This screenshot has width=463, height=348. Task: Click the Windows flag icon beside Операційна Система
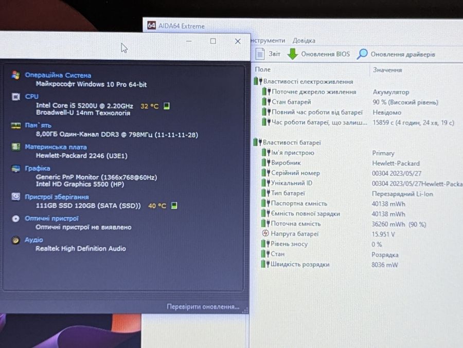(15, 75)
